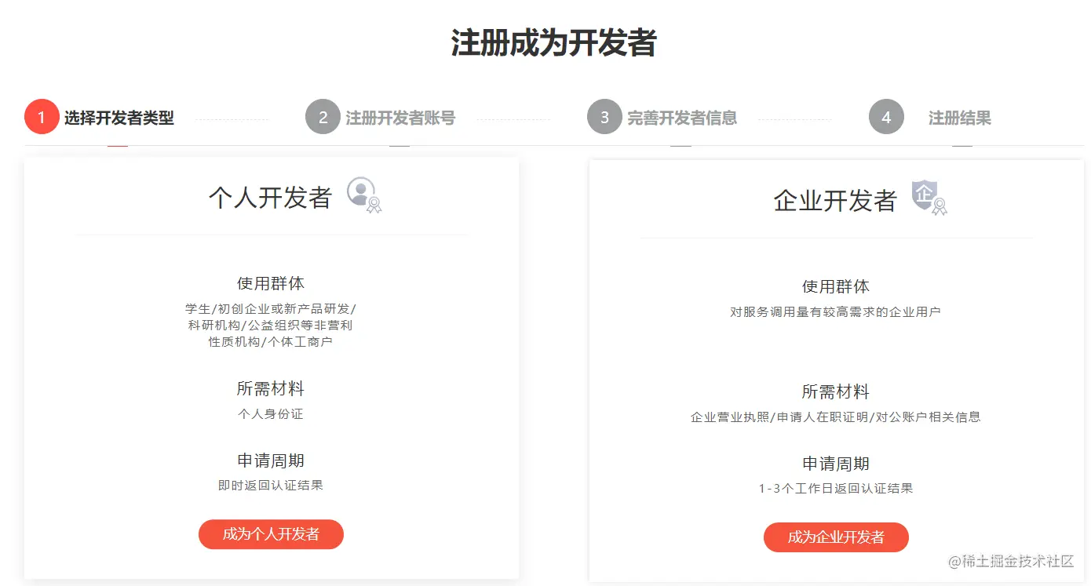Click the 注册成为开发者 page title

553,43
